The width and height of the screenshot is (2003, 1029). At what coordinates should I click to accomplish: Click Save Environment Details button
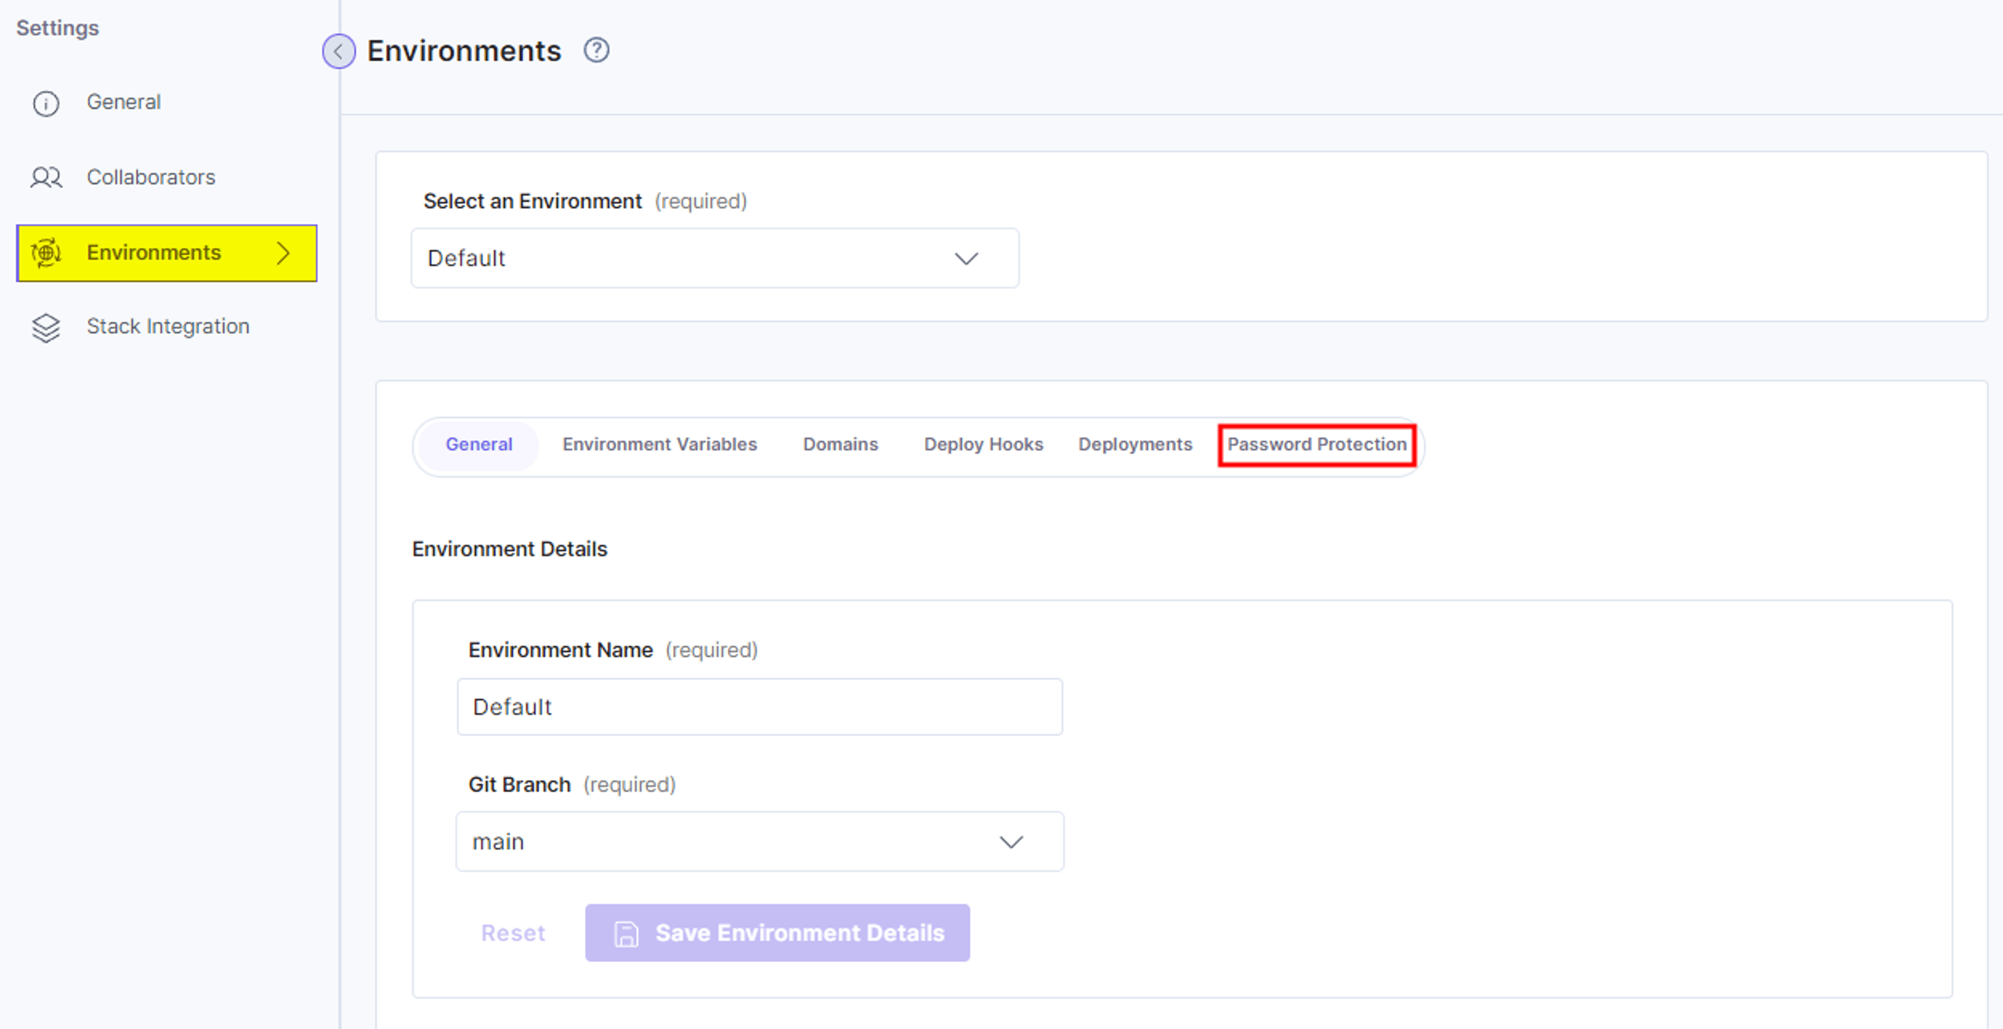point(778,933)
